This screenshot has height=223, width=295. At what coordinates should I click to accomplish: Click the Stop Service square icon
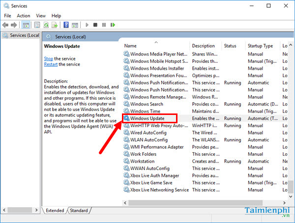tap(95, 25)
